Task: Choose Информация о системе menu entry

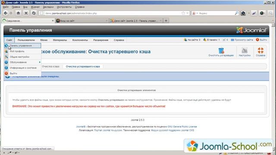Action: tap(23, 68)
